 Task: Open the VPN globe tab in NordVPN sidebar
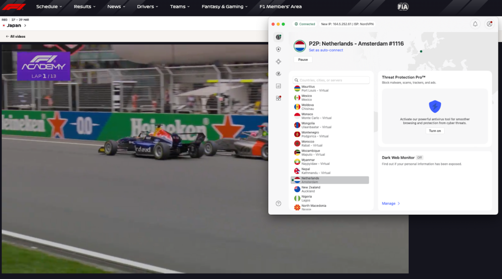point(278,37)
